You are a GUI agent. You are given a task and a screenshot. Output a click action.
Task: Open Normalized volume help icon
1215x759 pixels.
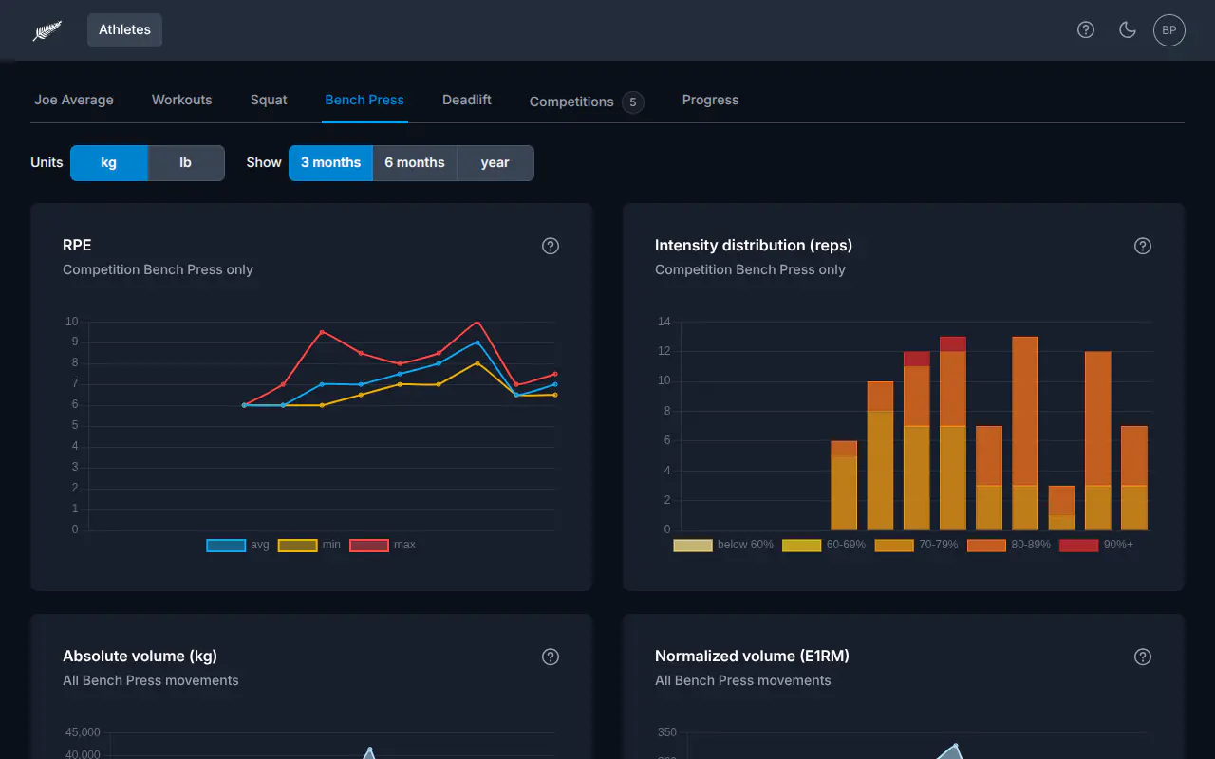click(x=1143, y=657)
